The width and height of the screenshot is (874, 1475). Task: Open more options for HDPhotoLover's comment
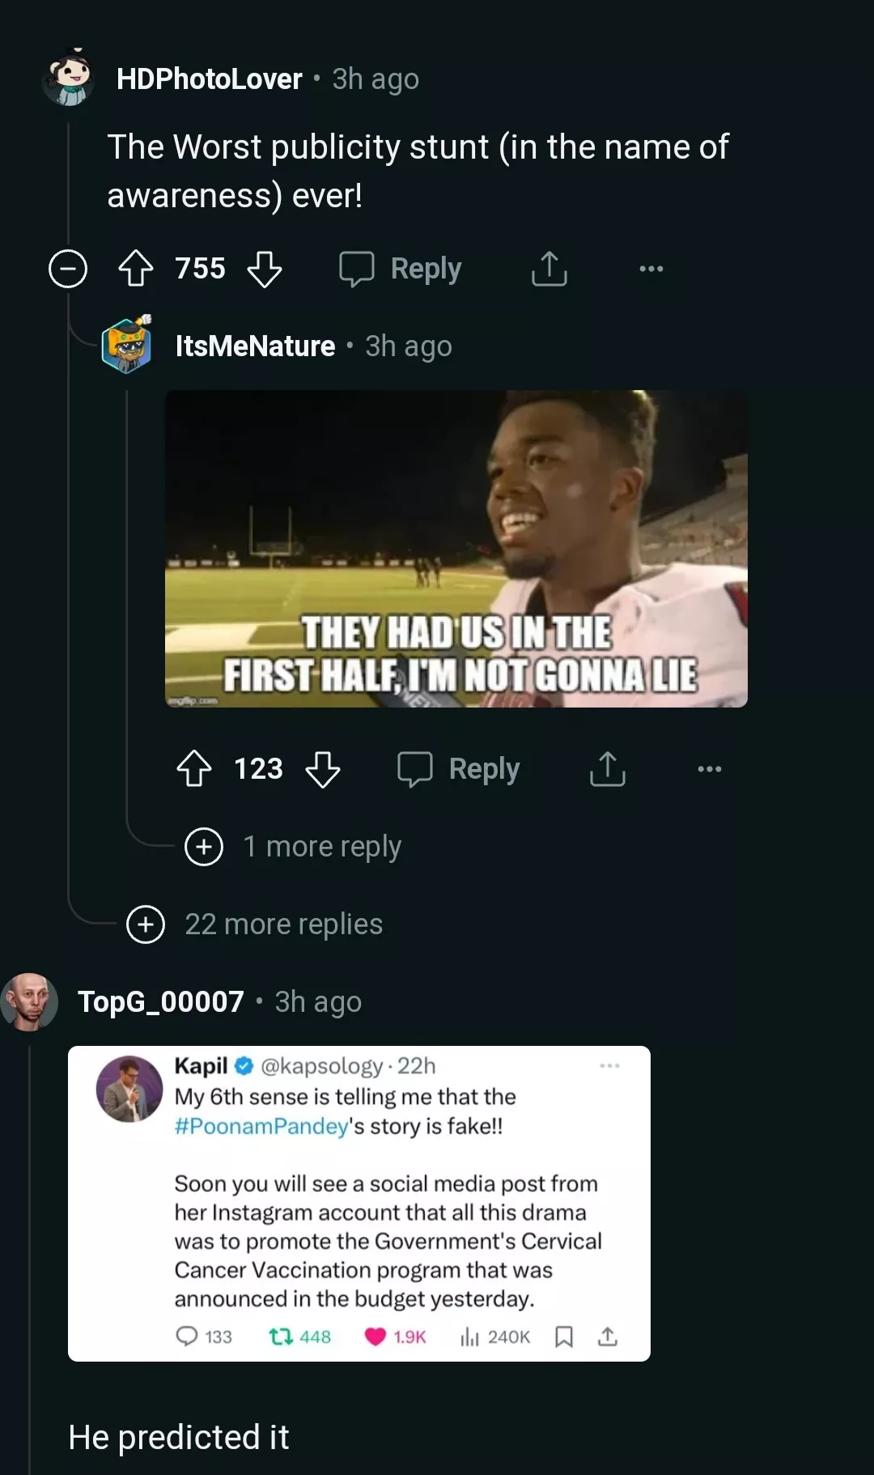[x=651, y=269]
